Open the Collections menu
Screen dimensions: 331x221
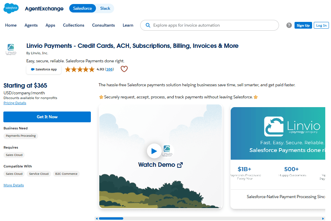74,25
